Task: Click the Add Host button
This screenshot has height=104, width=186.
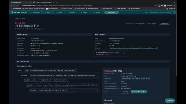Action: pyautogui.click(x=111, y=12)
